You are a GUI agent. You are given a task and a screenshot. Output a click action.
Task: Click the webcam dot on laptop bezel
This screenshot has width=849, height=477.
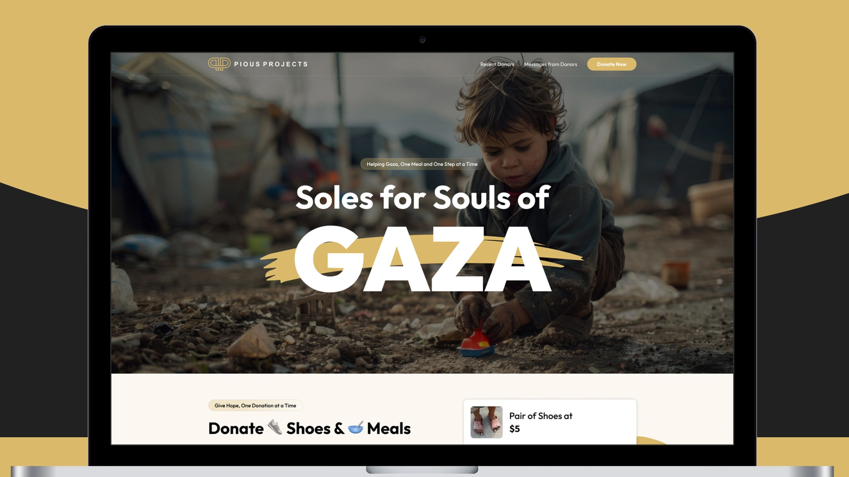(x=422, y=40)
